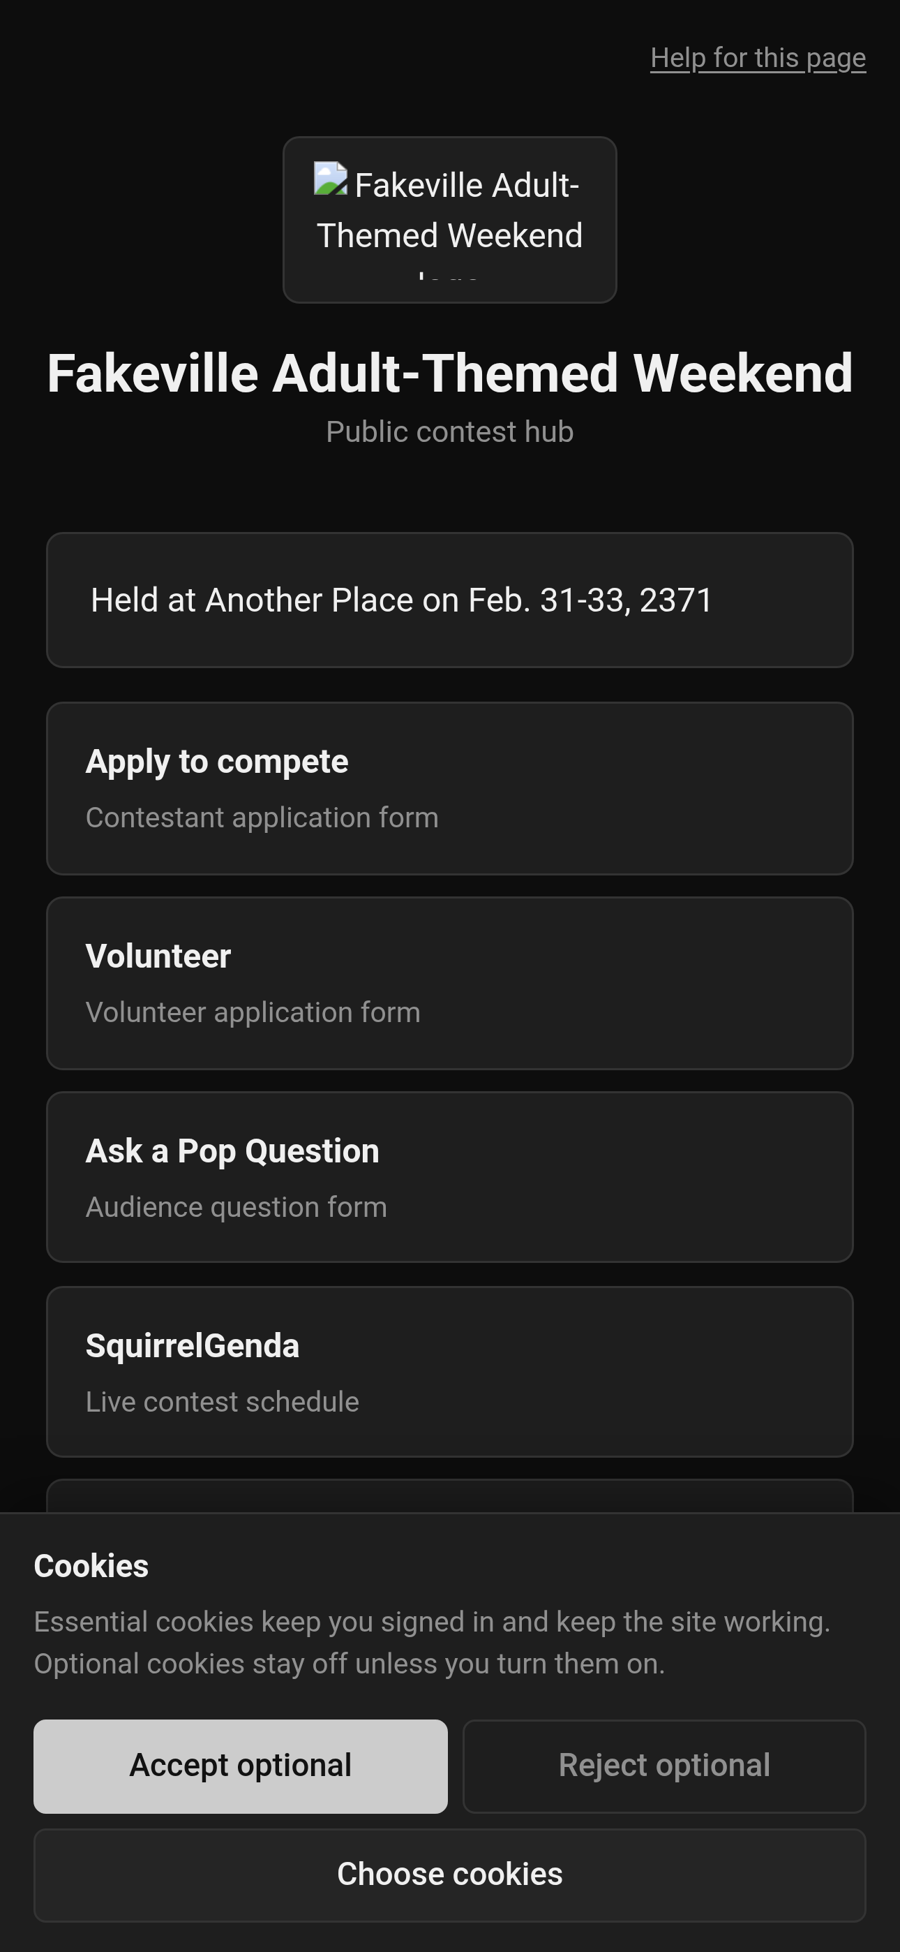900x1952 pixels.
Task: Click the Contestant application form subtitle
Action: click(262, 818)
